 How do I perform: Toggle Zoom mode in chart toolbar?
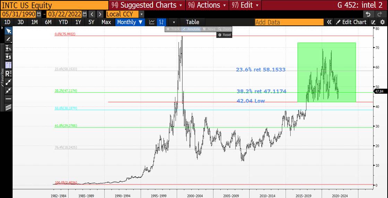point(224,29)
